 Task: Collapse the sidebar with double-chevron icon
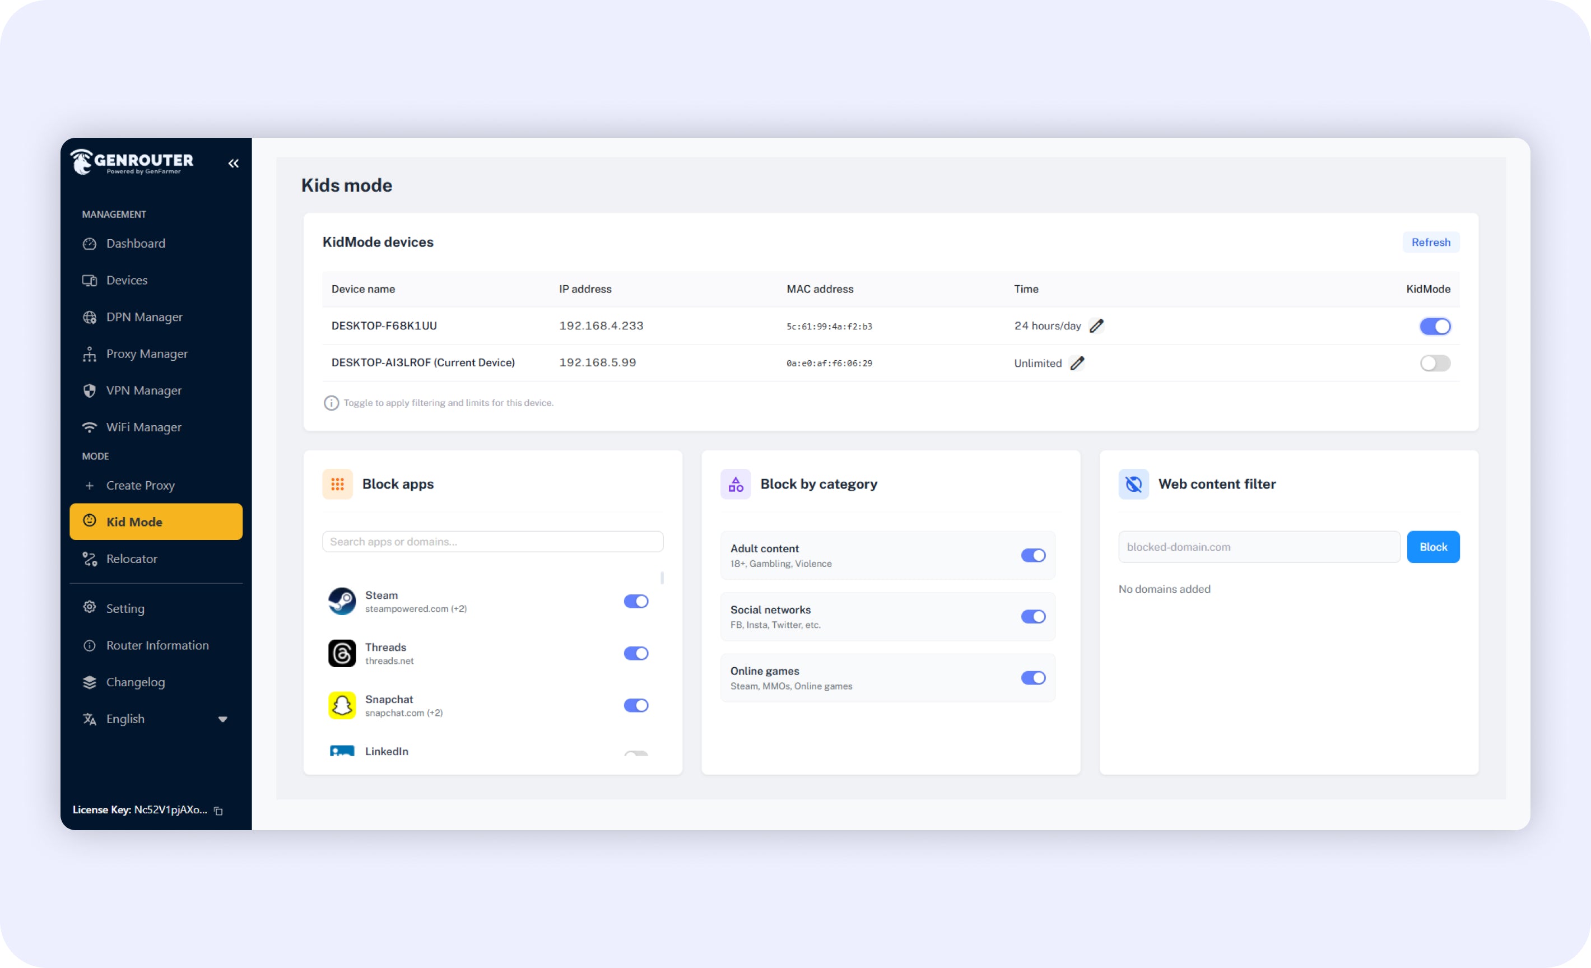coord(233,164)
